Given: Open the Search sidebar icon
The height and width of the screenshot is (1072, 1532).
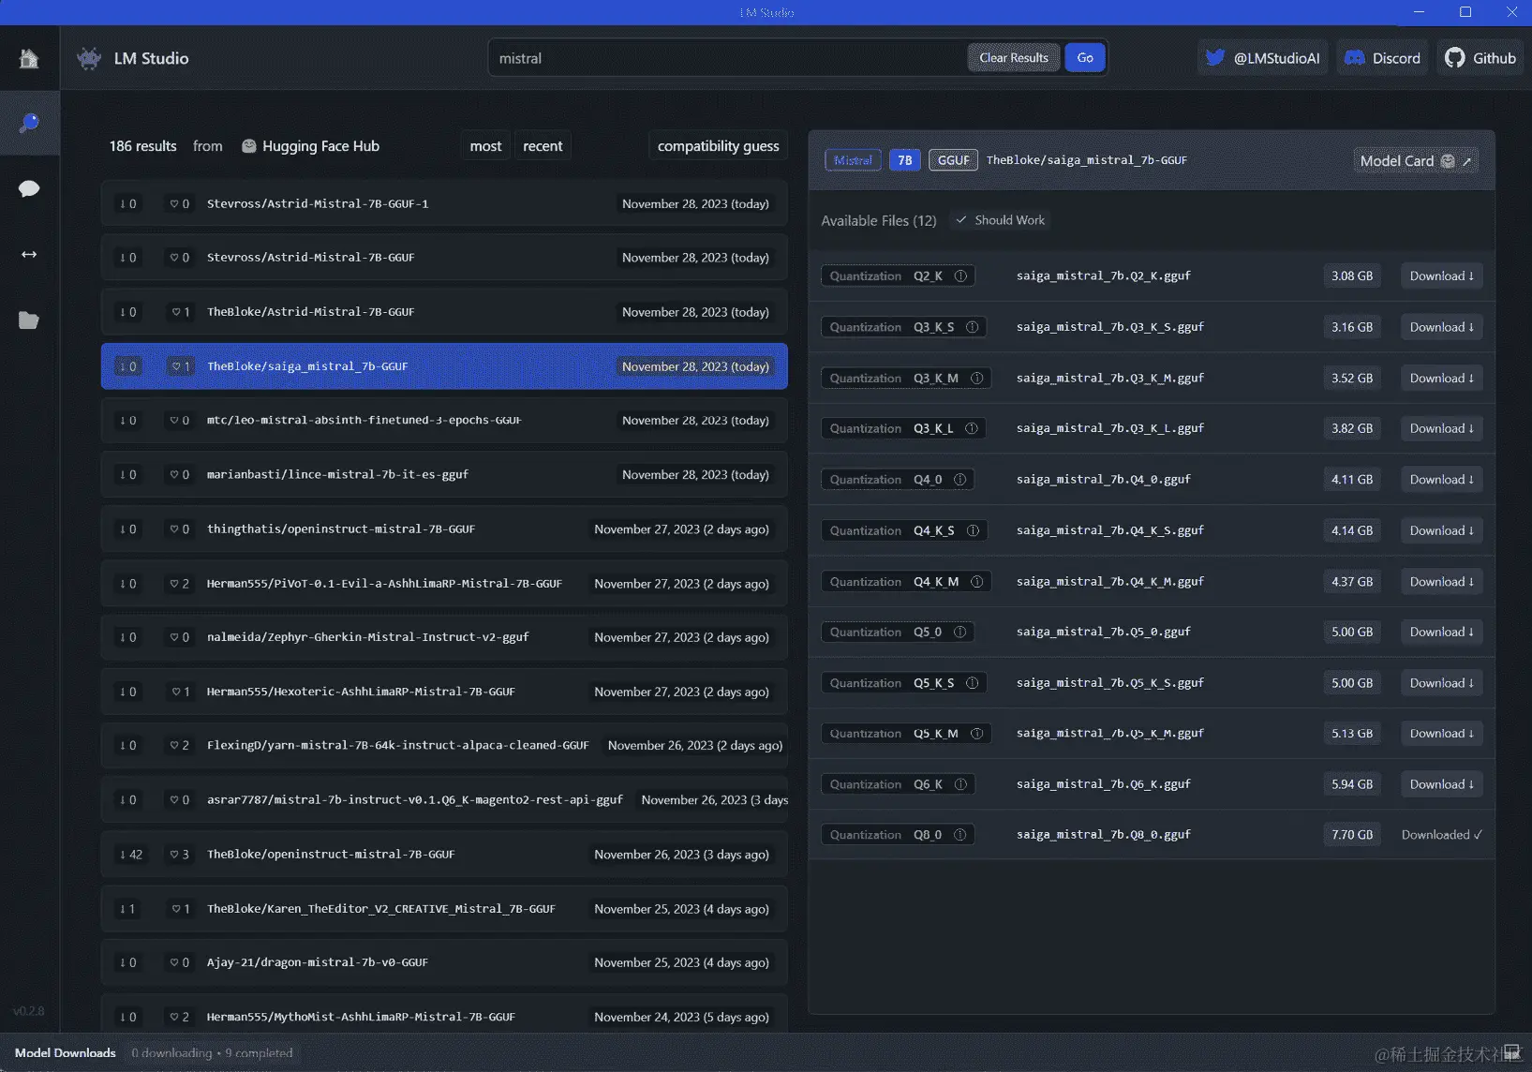Looking at the screenshot, I should coord(29,123).
